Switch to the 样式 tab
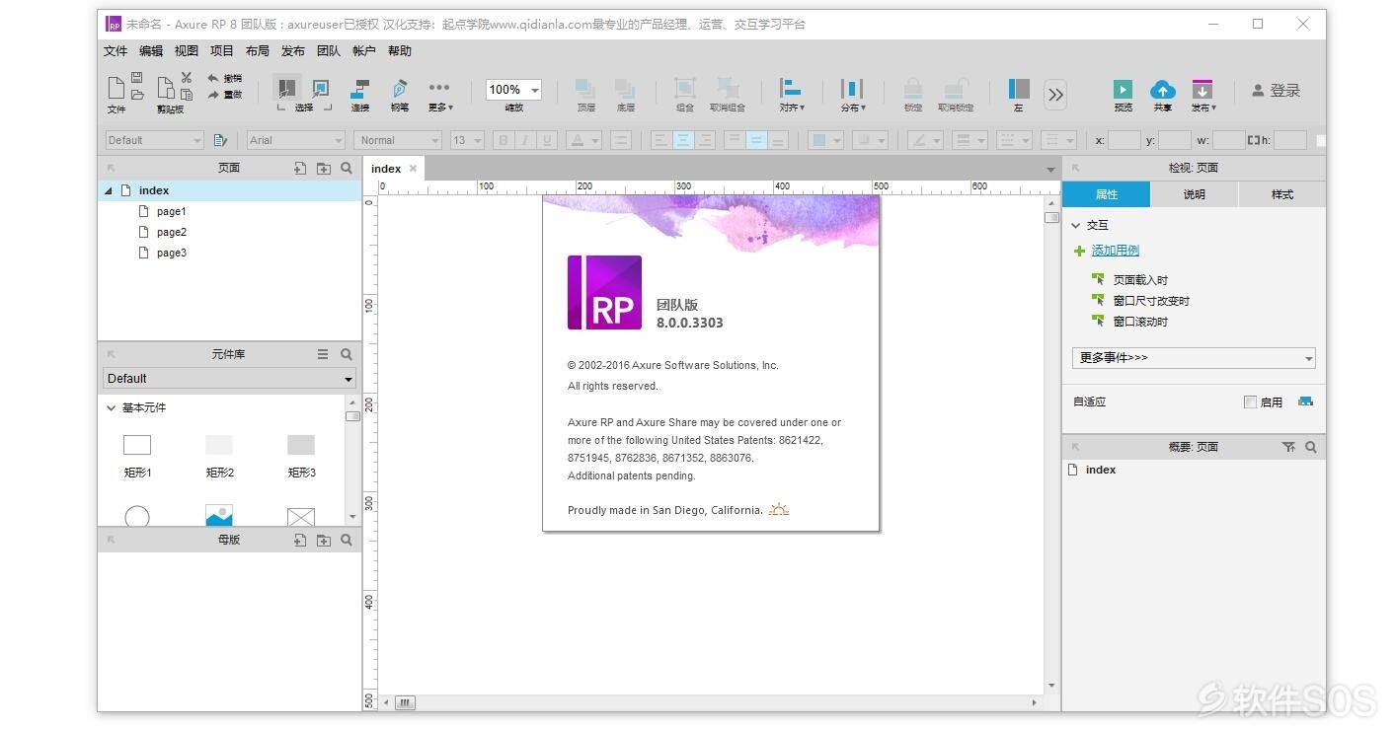This screenshot has height=730, width=1396. click(1281, 194)
